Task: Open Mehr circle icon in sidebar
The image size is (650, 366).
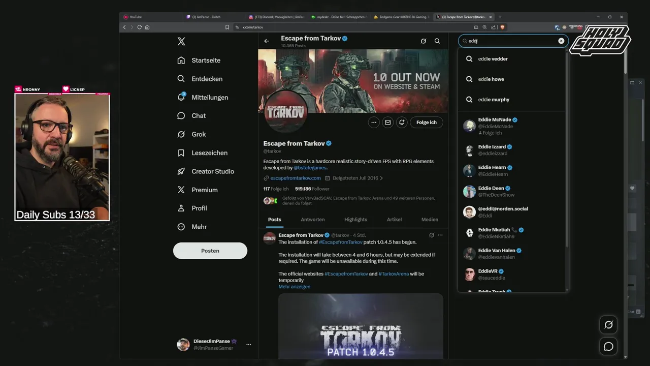Action: tap(181, 227)
